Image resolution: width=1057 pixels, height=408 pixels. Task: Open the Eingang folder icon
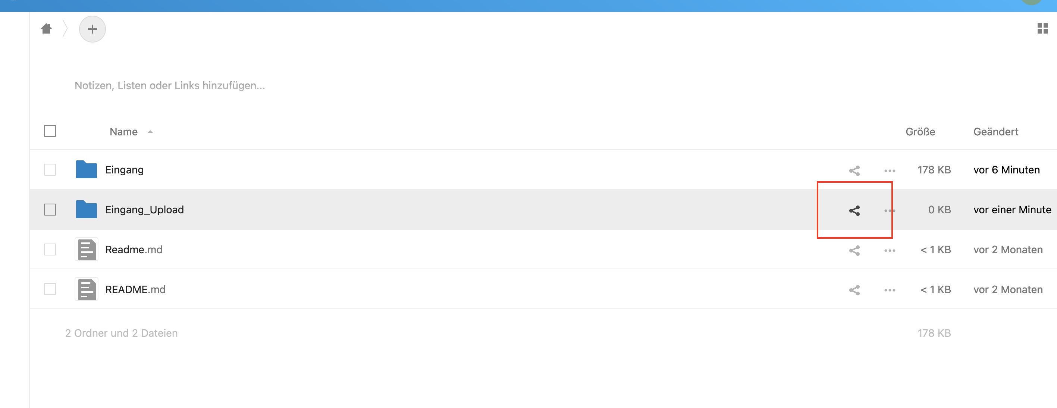(86, 170)
